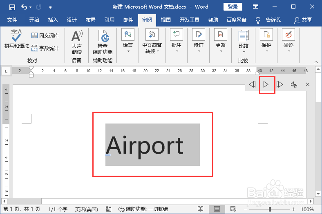The image size is (322, 214).
Task: Open the 批注 comments dropdown
Action: (x=177, y=41)
